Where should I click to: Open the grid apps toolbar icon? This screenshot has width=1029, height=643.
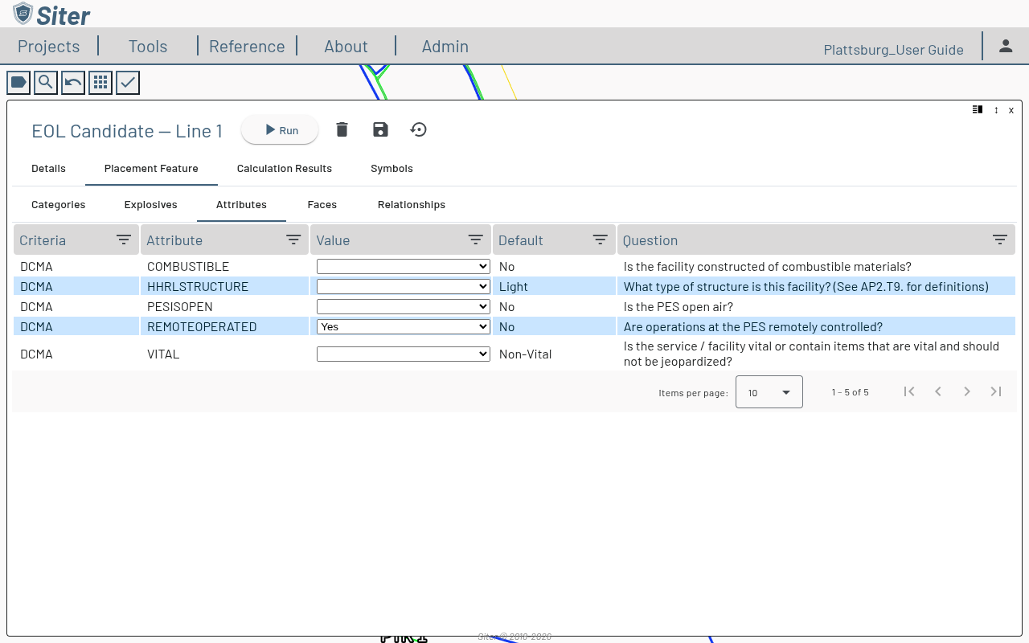(100, 82)
